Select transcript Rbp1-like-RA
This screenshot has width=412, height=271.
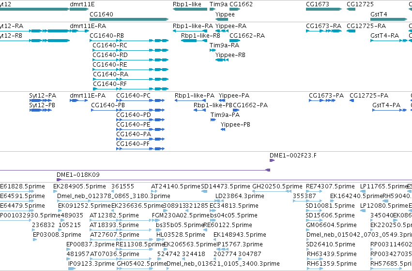tap(193, 26)
